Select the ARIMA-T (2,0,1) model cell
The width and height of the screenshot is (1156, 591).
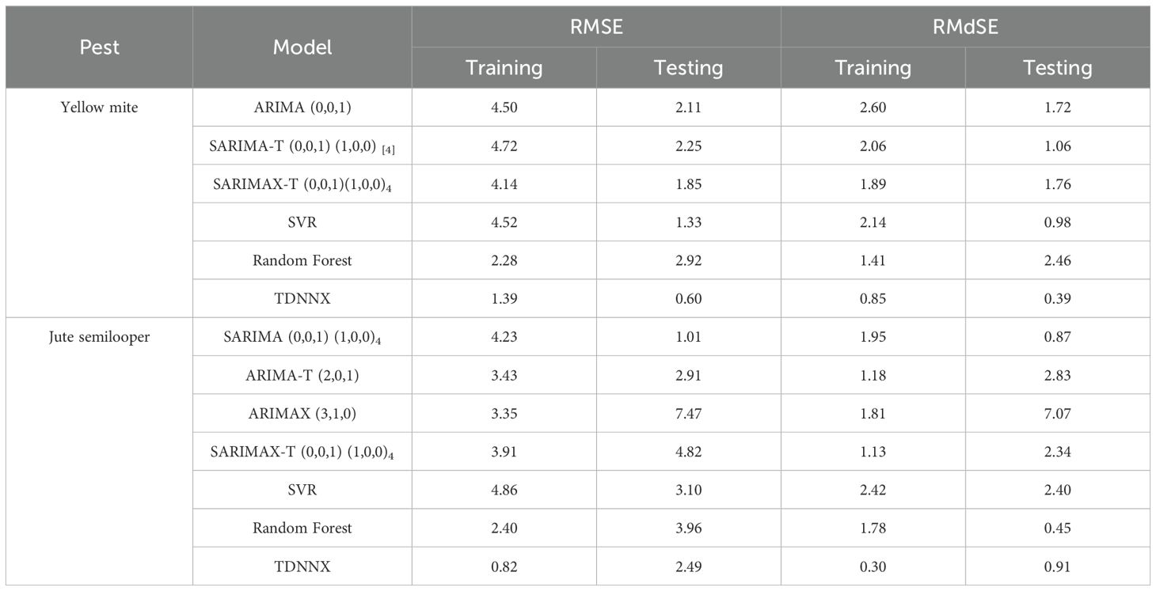[302, 375]
